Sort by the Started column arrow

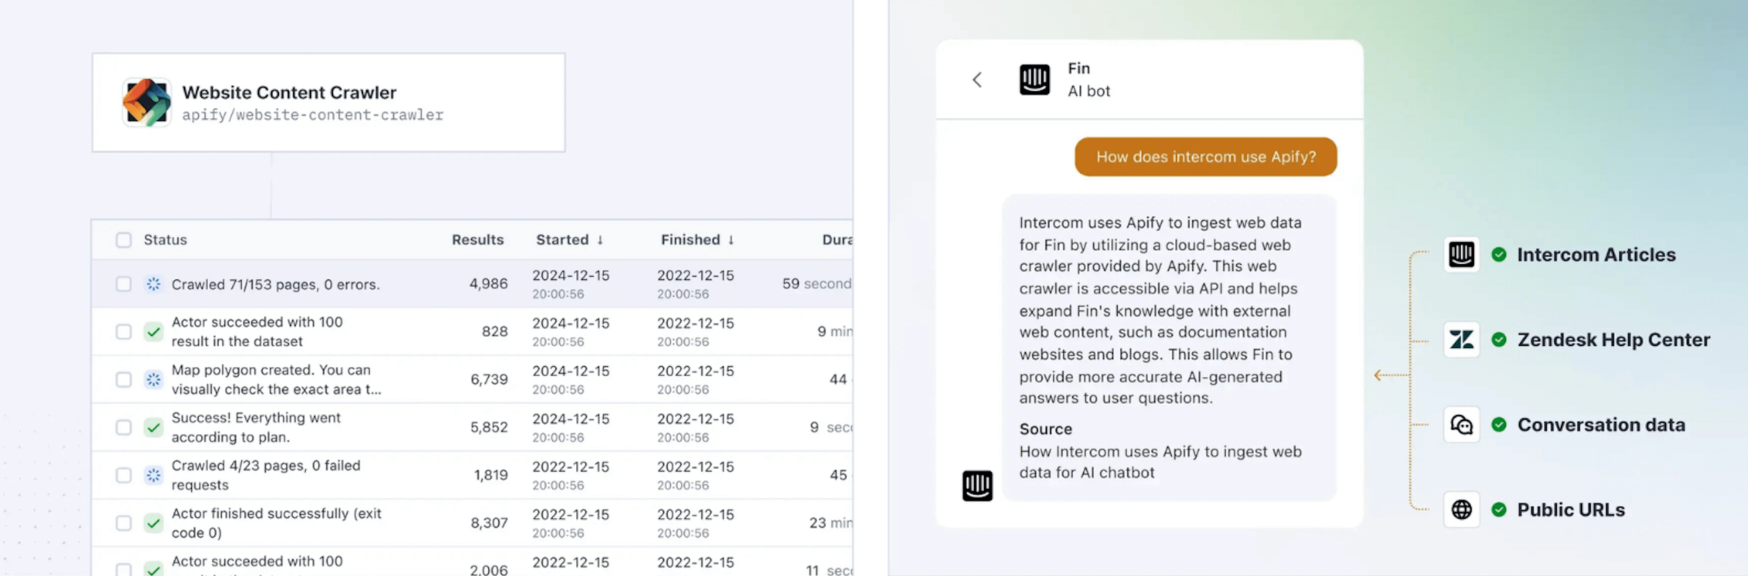(600, 240)
